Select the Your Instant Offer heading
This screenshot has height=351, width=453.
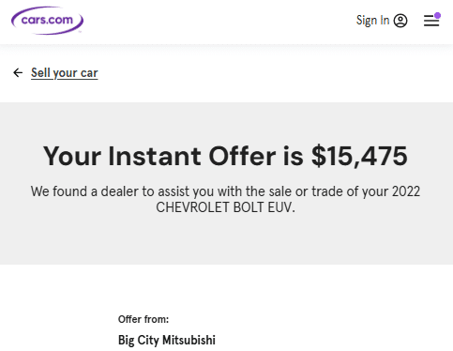tap(225, 156)
